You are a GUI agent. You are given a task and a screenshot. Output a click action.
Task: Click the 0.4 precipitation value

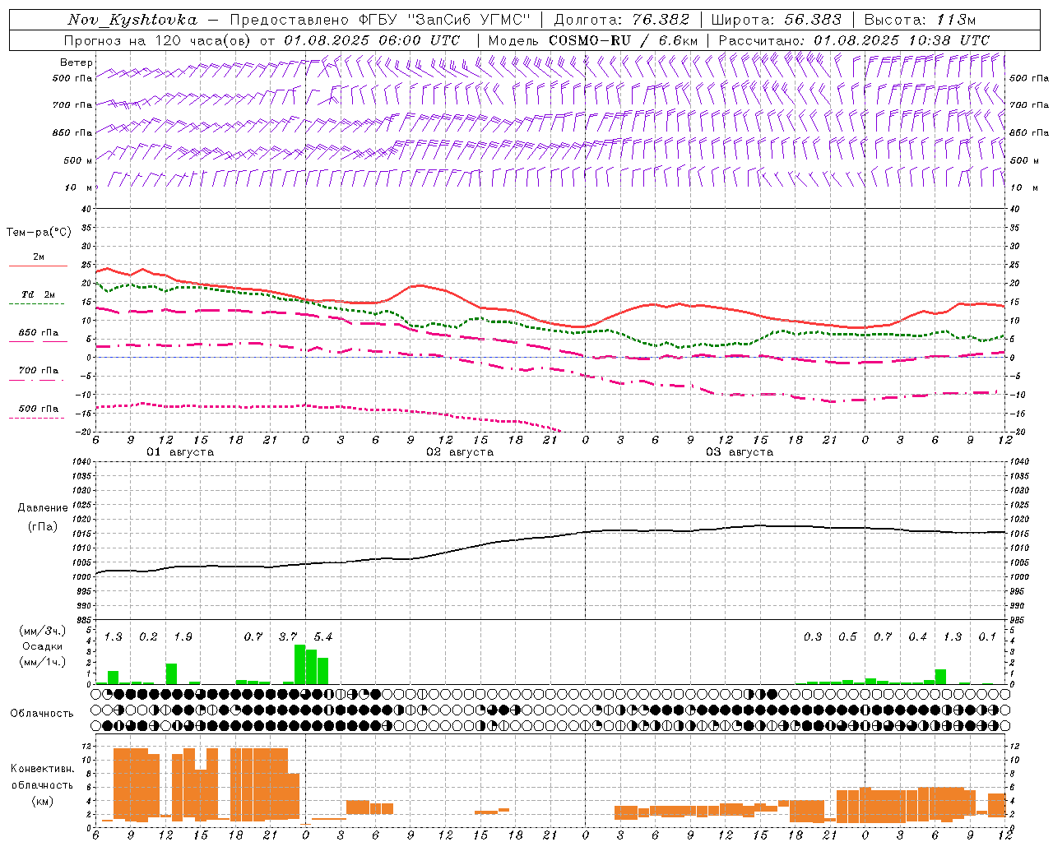coord(917,636)
